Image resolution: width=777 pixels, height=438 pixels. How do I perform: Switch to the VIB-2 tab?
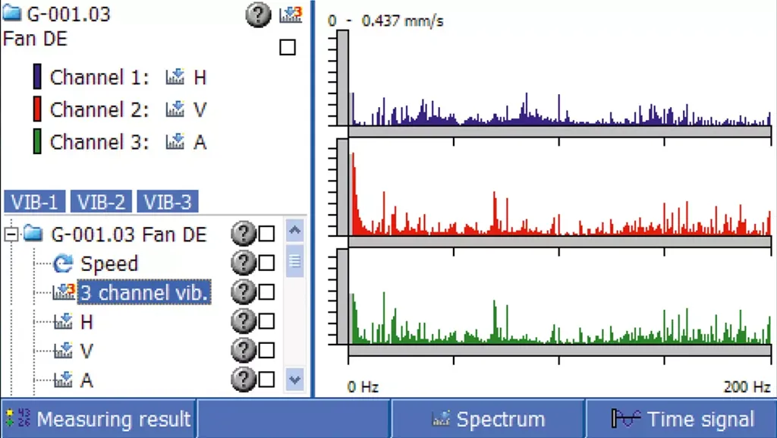point(102,202)
